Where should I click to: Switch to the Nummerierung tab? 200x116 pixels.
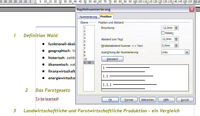pos(88,17)
